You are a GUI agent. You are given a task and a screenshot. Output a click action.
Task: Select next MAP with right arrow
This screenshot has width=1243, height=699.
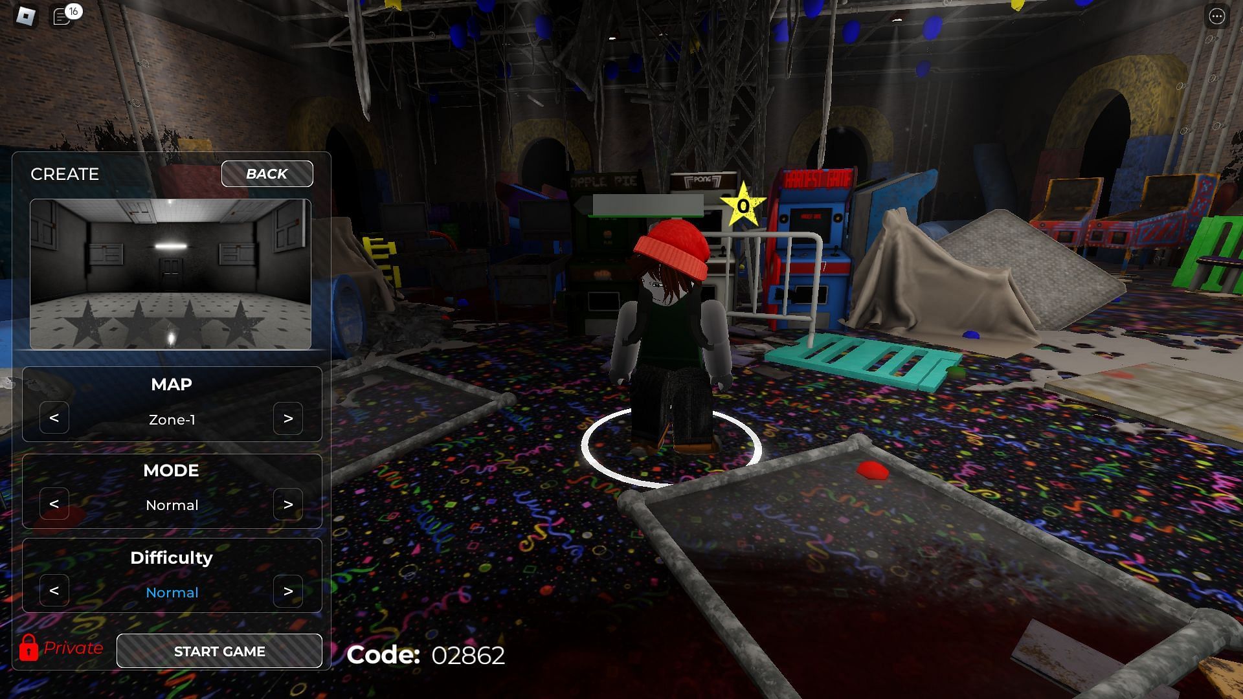tap(287, 418)
